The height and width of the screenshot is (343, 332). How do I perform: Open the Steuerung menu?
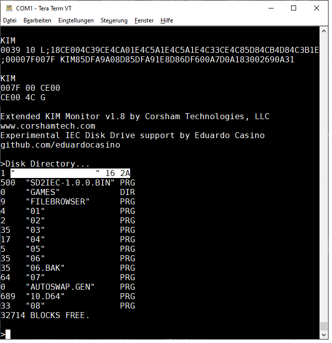tap(114, 20)
